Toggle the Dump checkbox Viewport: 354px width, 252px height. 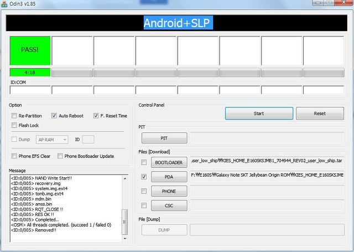14,139
